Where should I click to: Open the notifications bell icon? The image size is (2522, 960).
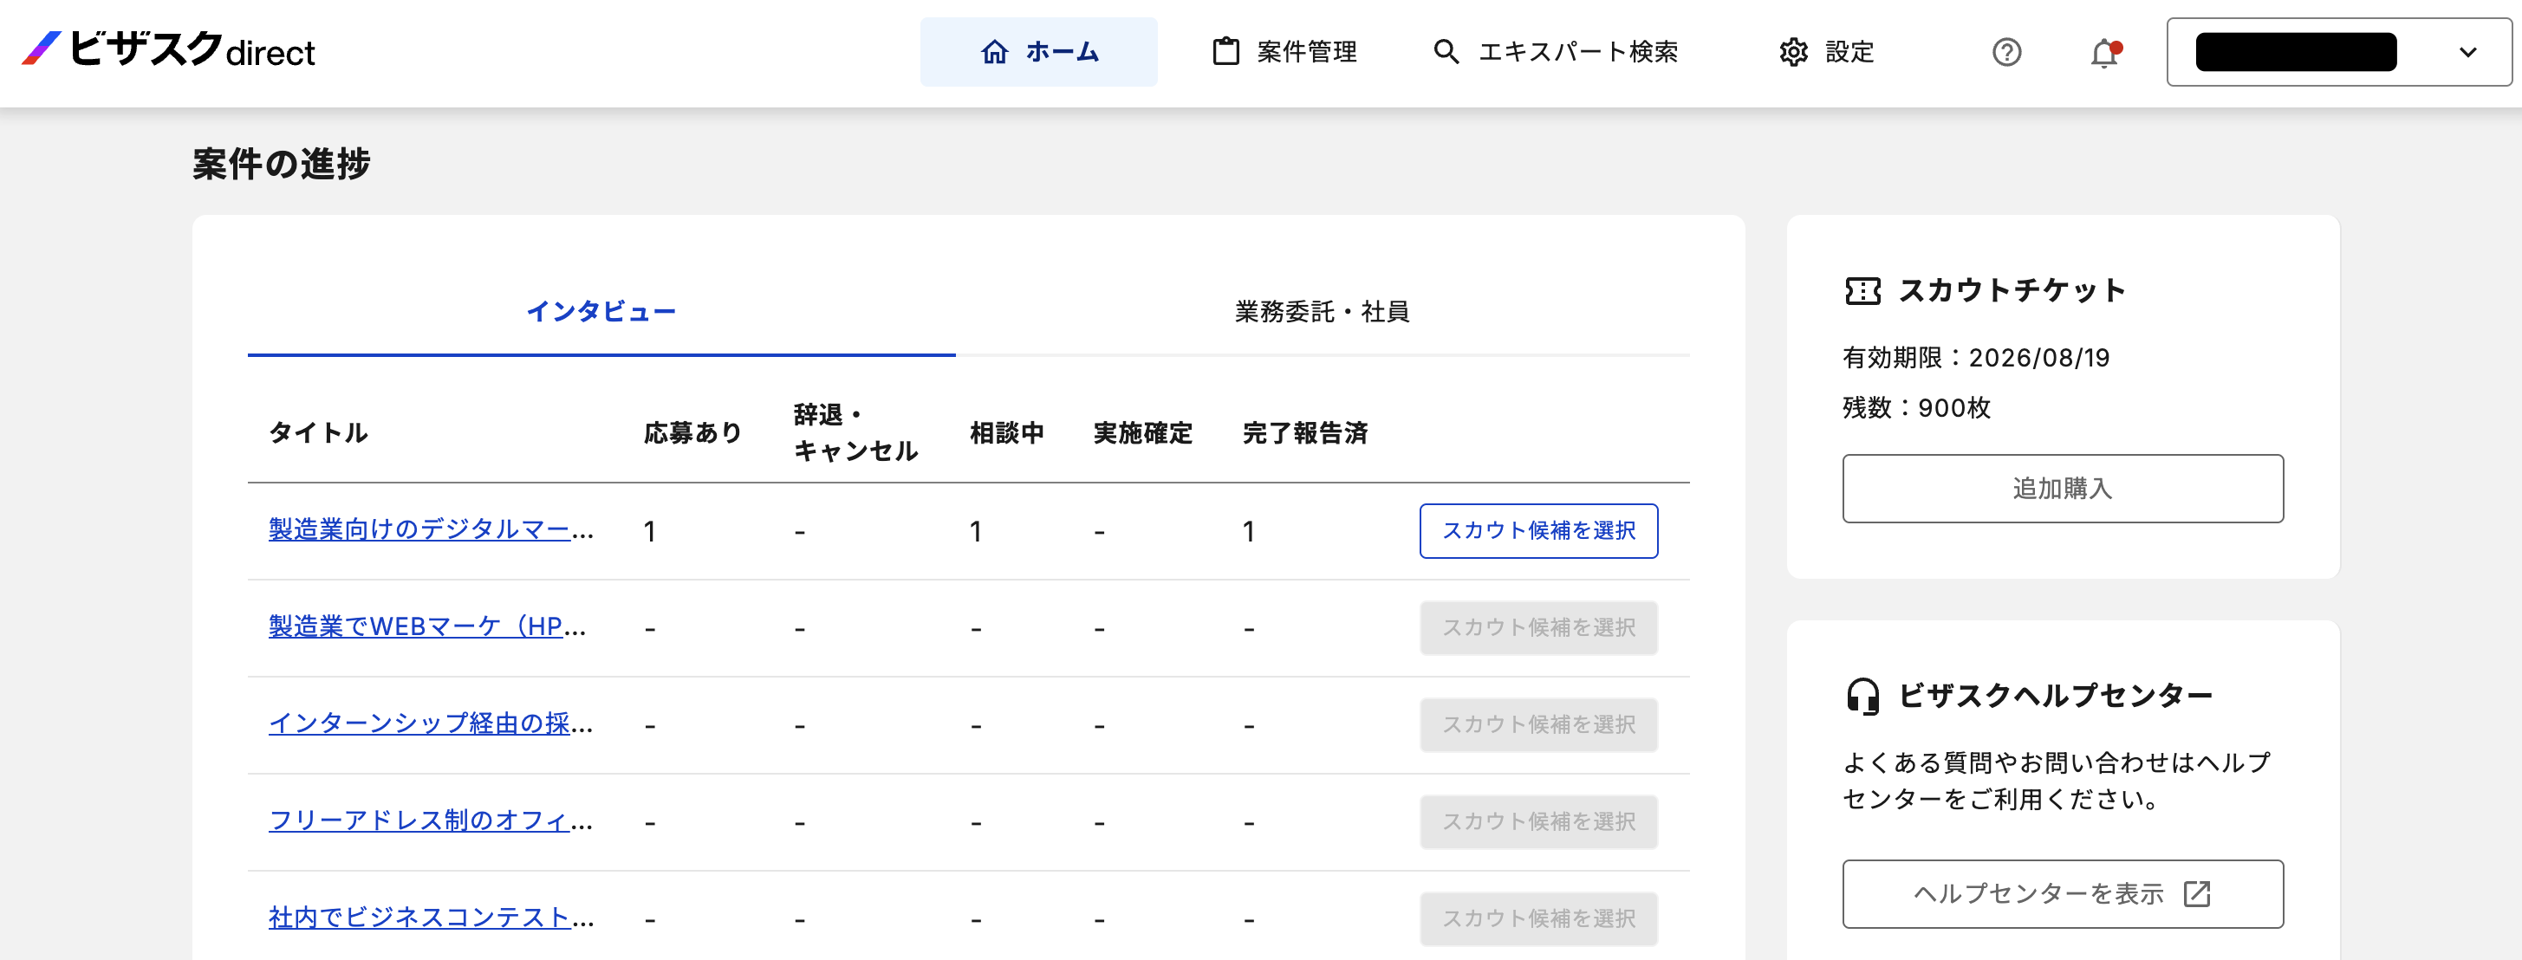(x=2105, y=53)
